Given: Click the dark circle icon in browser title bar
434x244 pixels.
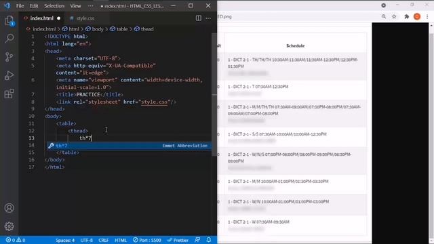Looking at the screenshot, I should tap(383, 5).
